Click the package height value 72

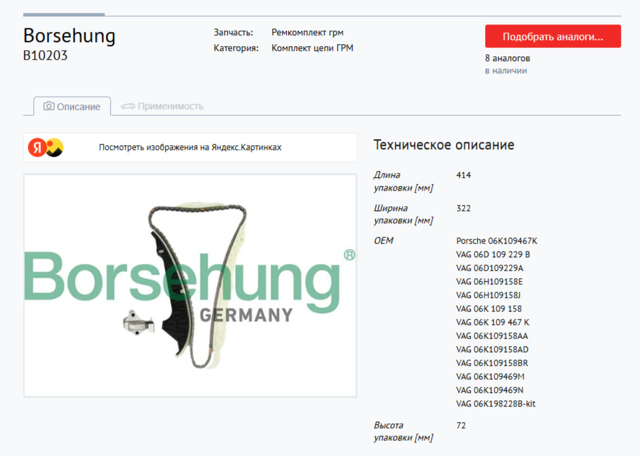(x=461, y=425)
